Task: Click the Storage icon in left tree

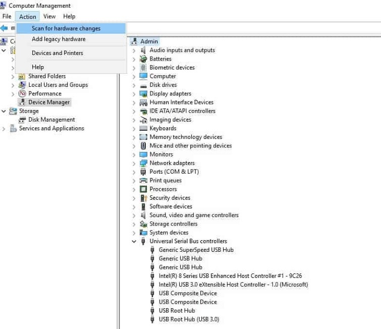Action: [13, 112]
